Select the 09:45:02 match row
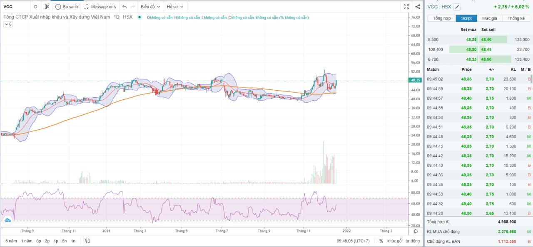The height and width of the screenshot is (247, 533). point(478,79)
